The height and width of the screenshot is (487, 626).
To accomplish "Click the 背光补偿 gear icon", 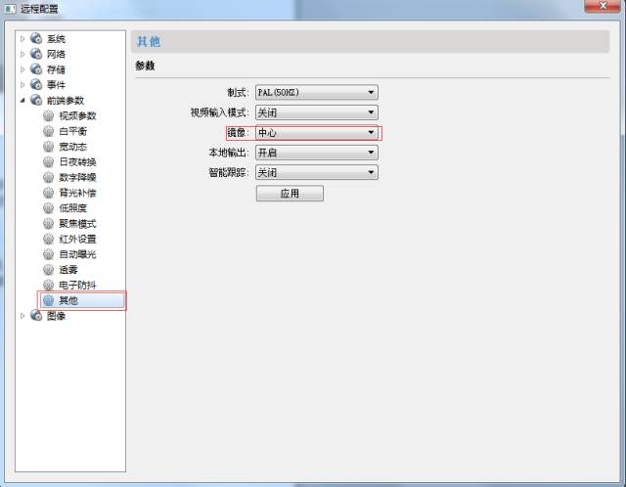I will click(x=49, y=193).
